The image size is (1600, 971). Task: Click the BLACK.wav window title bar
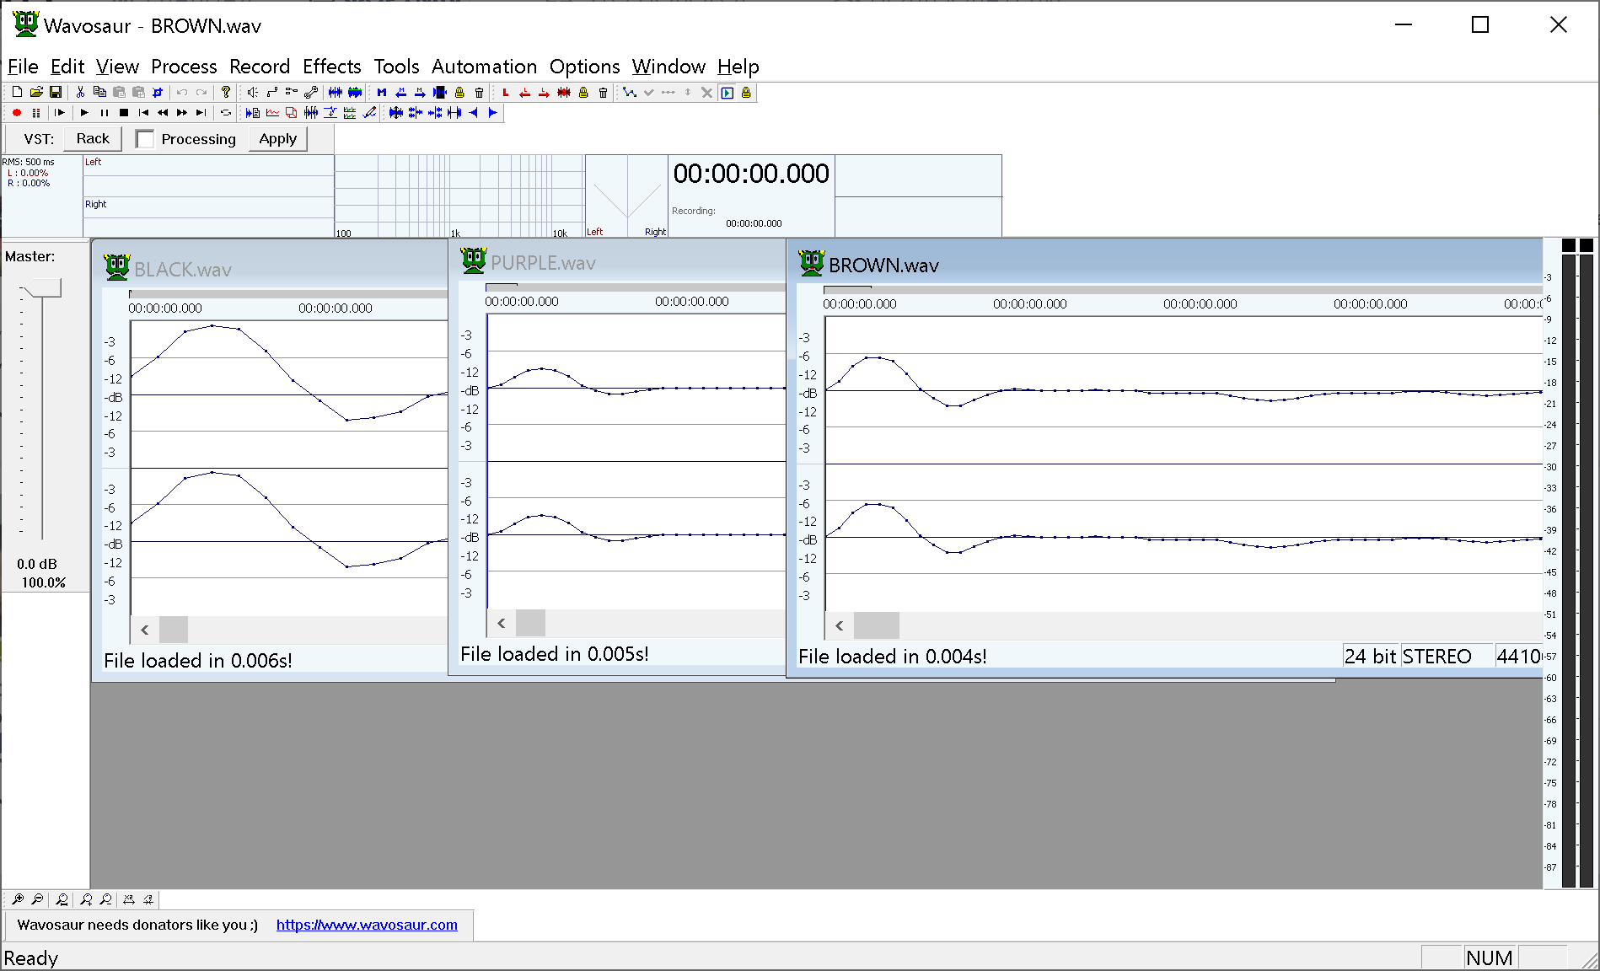(270, 269)
